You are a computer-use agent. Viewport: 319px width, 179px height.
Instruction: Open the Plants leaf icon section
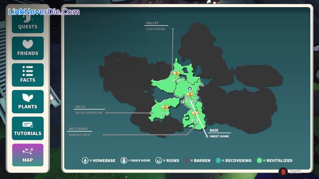point(28,101)
